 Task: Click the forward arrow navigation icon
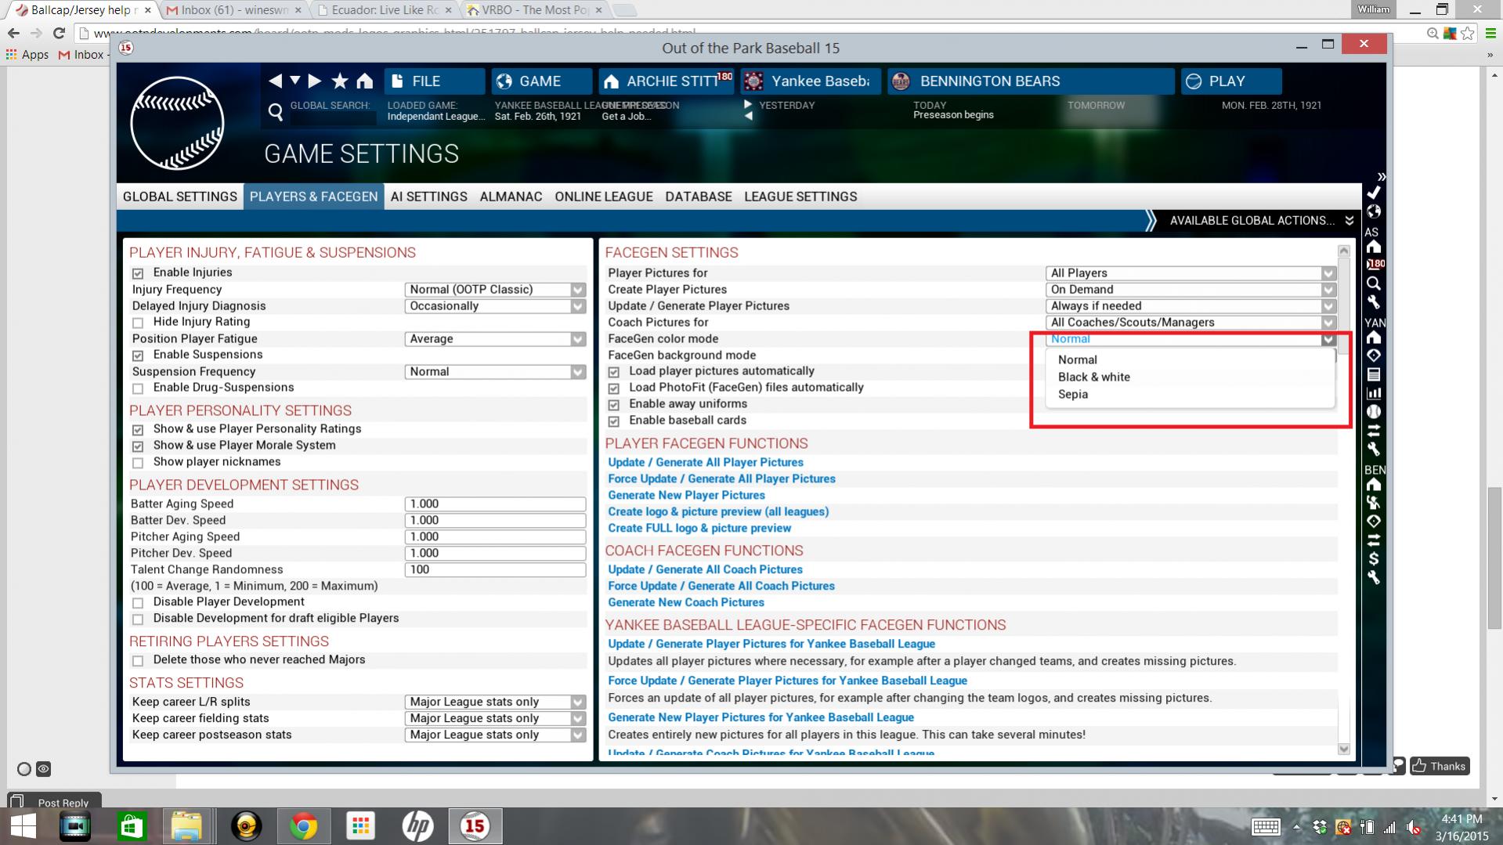click(315, 81)
